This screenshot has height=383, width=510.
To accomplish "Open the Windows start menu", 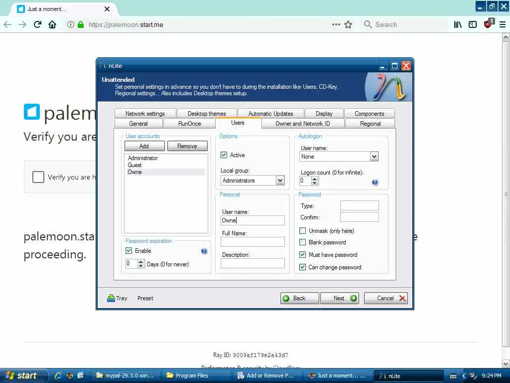I will [23, 376].
